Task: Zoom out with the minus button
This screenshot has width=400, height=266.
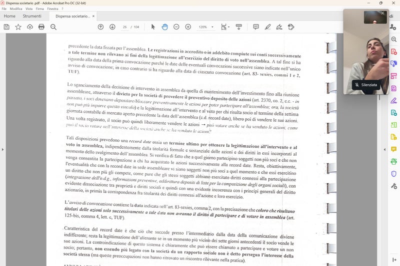Action: [x=176, y=27]
